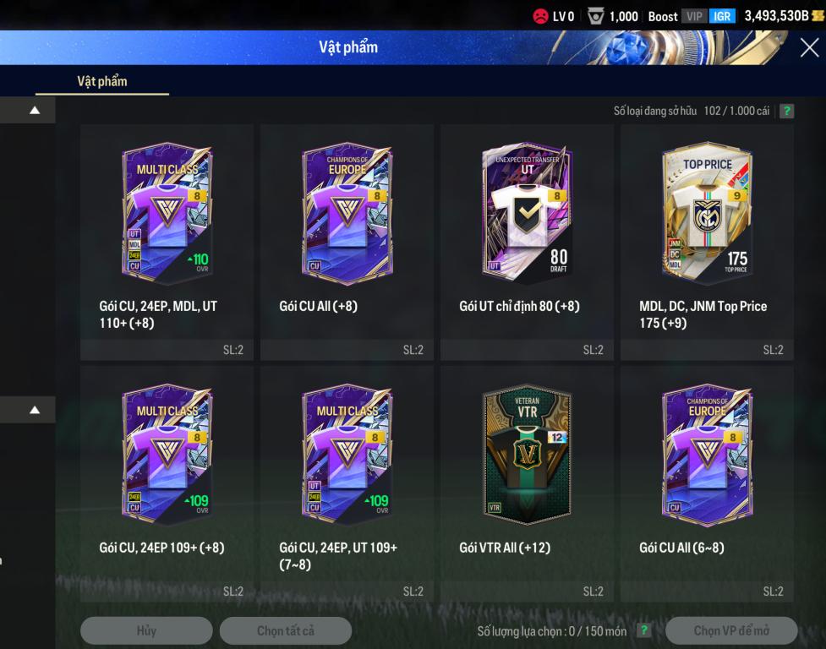Screen dimensions: 826x649
Task: Close the Vật phẩm window with X
Action: [x=810, y=48]
